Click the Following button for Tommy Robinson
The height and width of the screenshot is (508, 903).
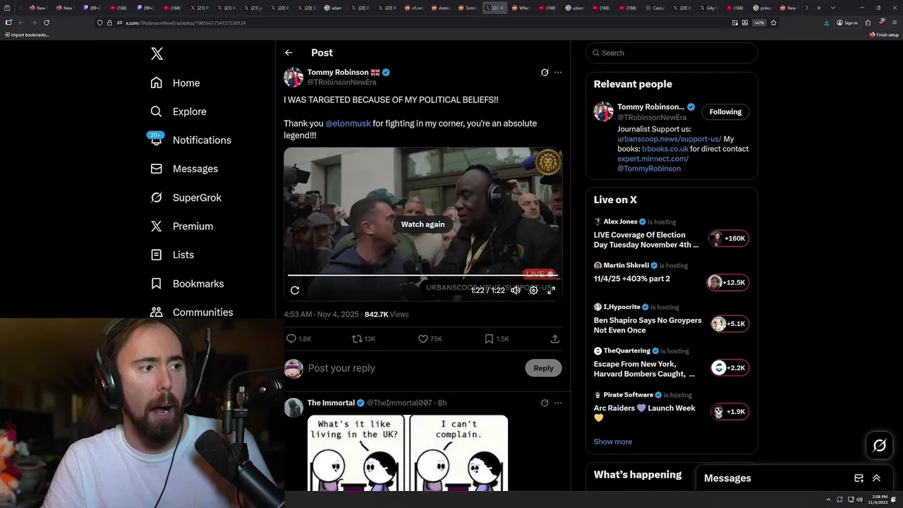(x=725, y=111)
